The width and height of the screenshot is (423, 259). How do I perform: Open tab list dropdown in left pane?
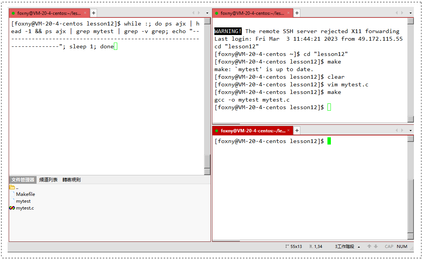(x=207, y=13)
